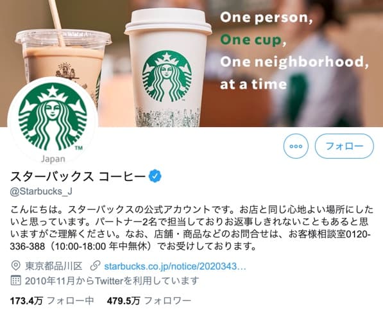Click the Japan label under the logo
The height and width of the screenshot is (314, 383).
[x=53, y=159]
